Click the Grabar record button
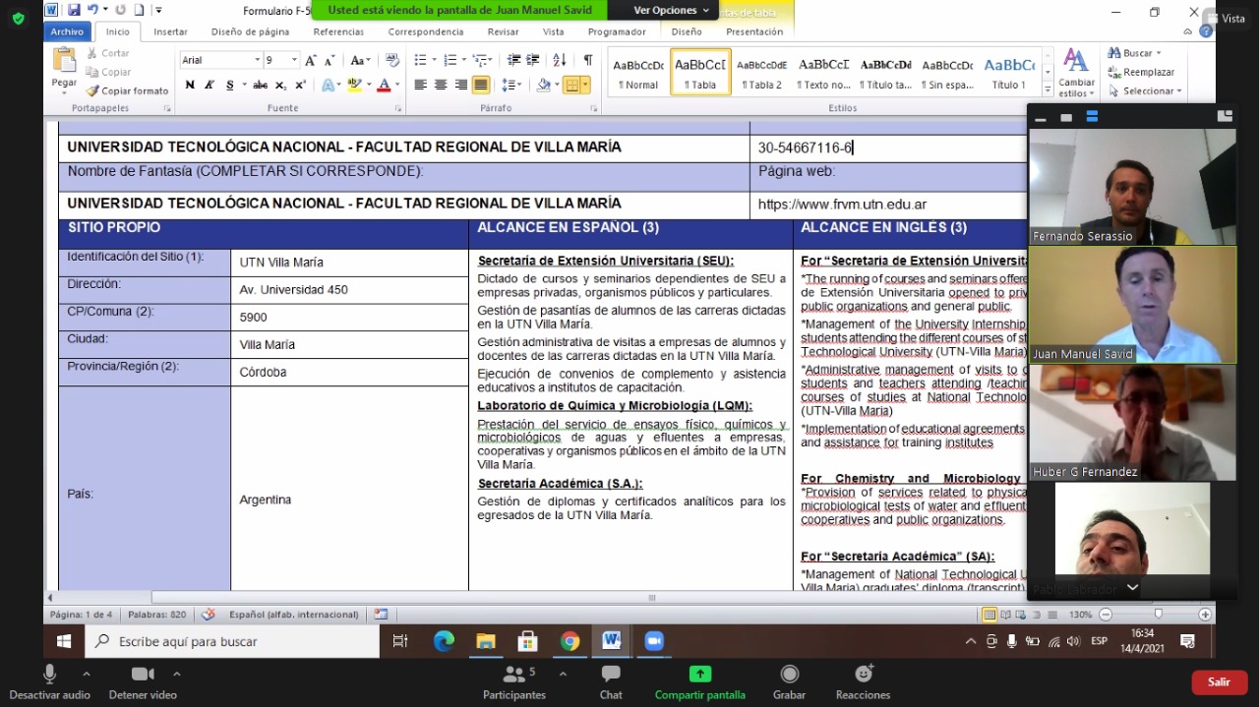This screenshot has width=1259, height=707. coord(789,682)
